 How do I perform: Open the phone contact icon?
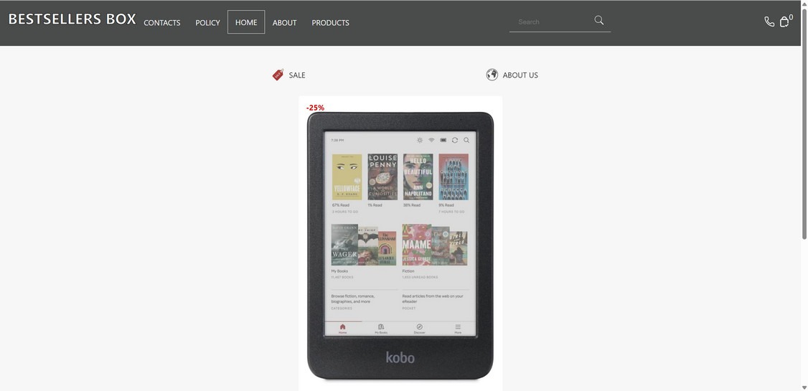coord(769,22)
